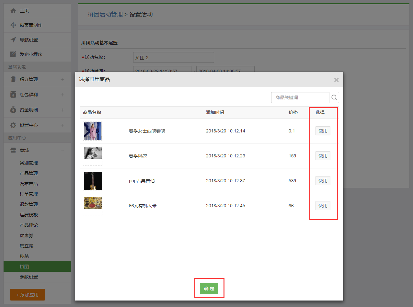Follow the 拼团活动管理 breadcrumb link
413x307 pixels.
105,15
